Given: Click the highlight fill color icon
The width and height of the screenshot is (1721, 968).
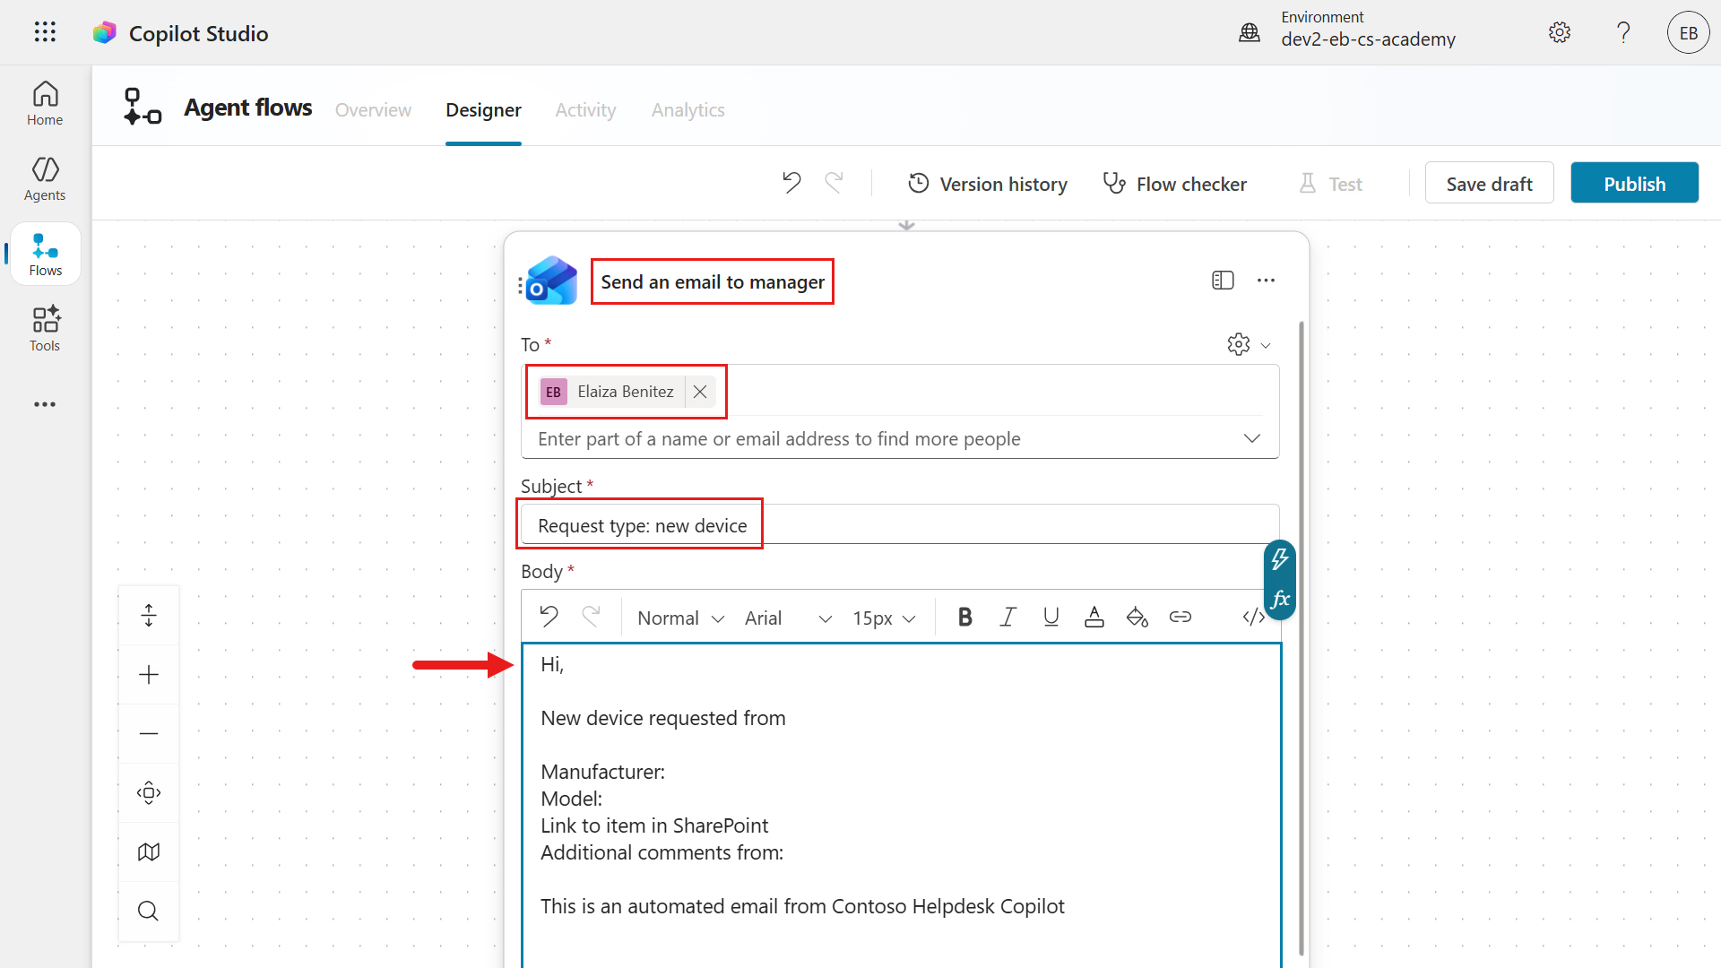Looking at the screenshot, I should (1137, 617).
